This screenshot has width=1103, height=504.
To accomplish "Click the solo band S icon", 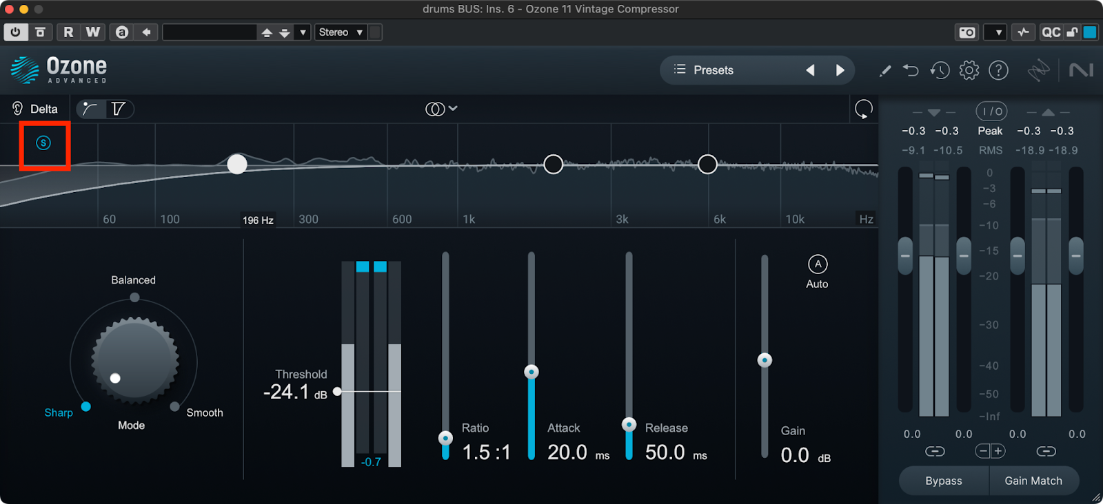I will (x=43, y=143).
